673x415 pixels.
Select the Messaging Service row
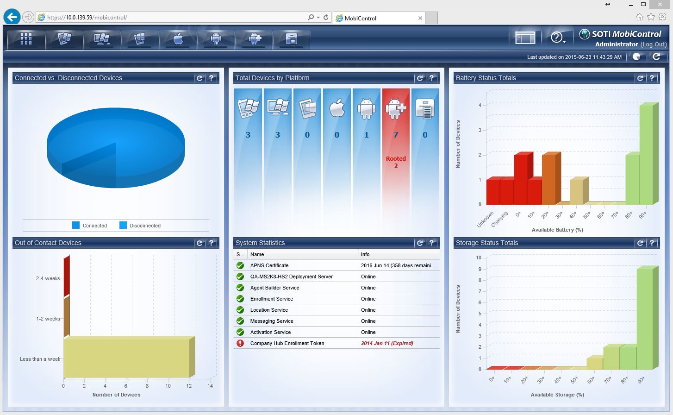pos(336,321)
